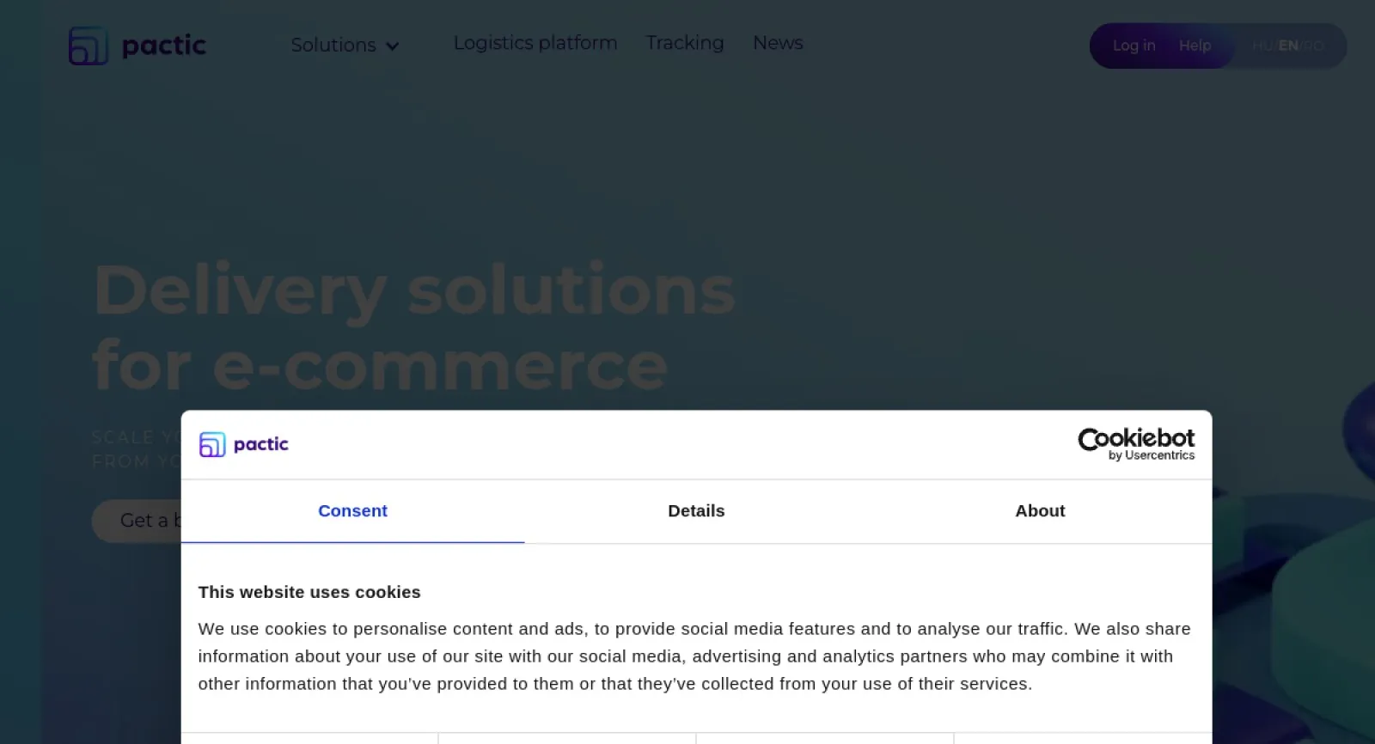Select the EN language option

(1288, 46)
